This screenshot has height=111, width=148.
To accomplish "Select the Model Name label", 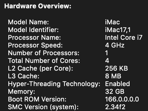I will pyautogui.click(x=29, y=22).
